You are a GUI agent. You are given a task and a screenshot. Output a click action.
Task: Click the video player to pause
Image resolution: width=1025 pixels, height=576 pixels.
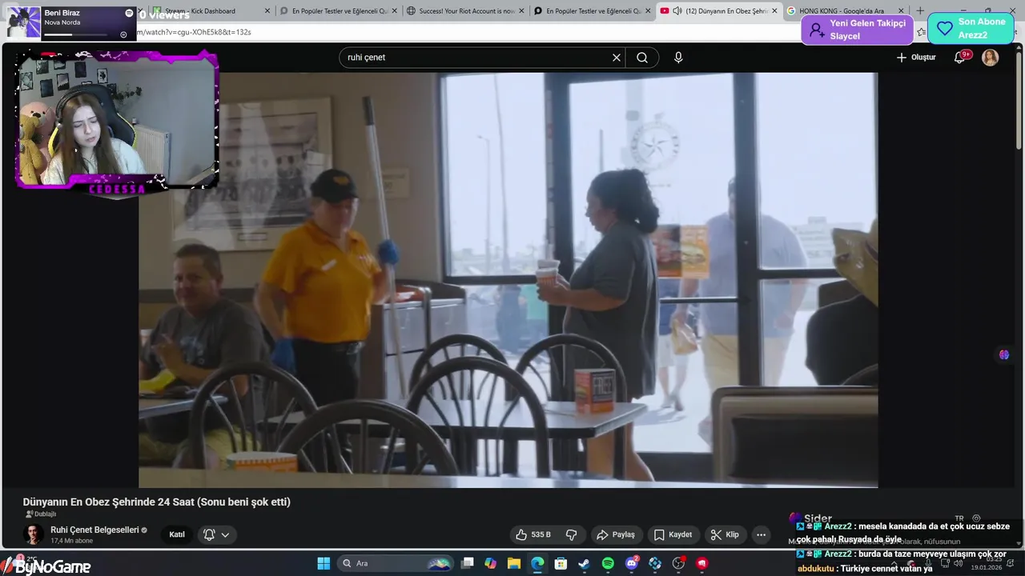508,280
